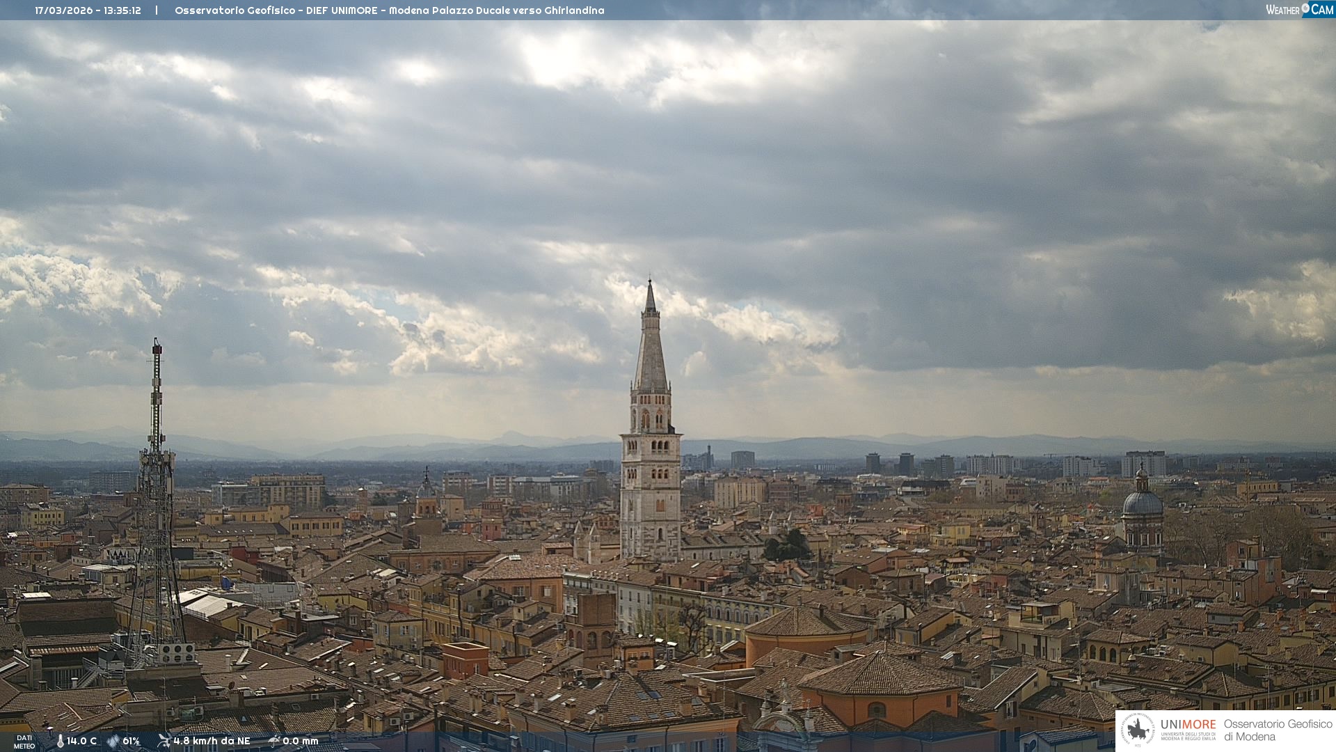Click the 61% humidity value
The height and width of the screenshot is (752, 1336).
coord(131,741)
